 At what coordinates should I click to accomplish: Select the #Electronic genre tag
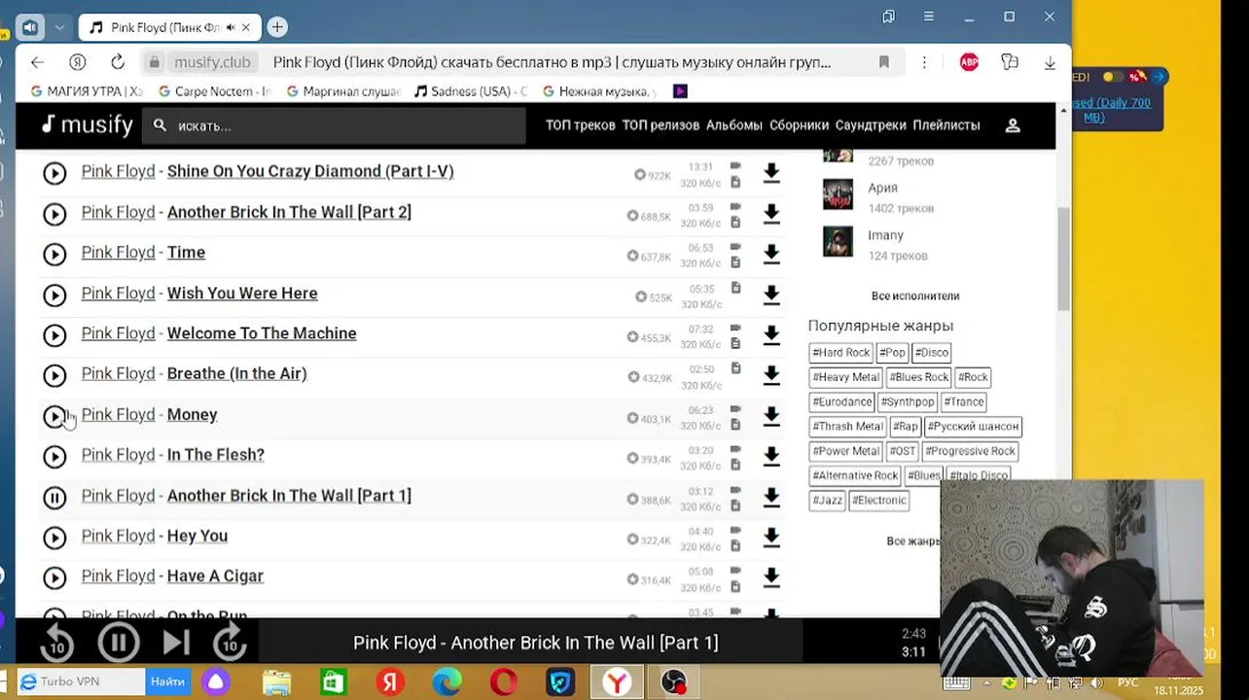[879, 500]
